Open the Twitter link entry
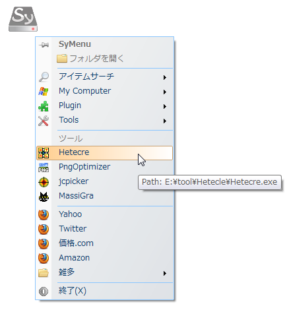This screenshot has height=310, width=287. tap(105, 229)
